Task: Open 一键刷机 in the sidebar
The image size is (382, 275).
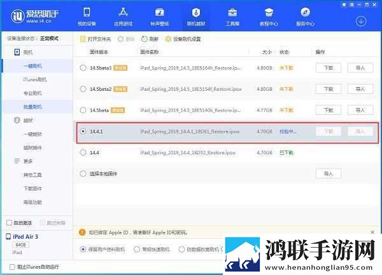Action: point(32,66)
